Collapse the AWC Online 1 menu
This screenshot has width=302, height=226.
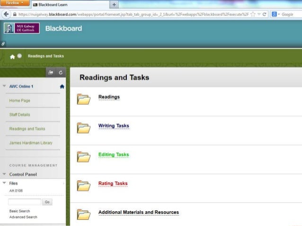[x=4, y=86]
